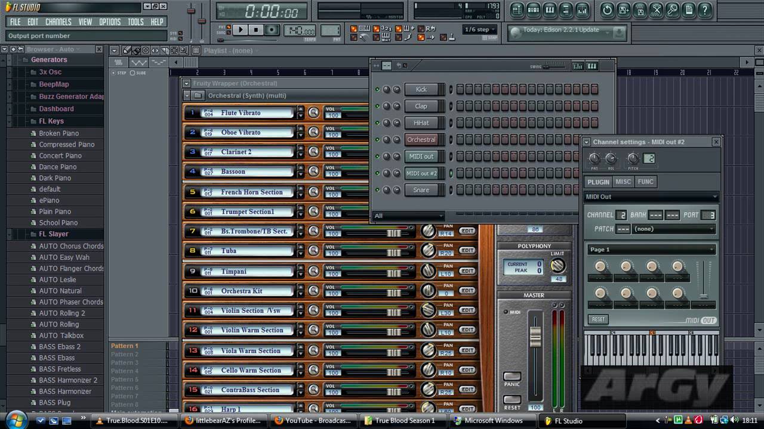Viewport: 764px width, 429px height.
Task: Open the Patch (none) dropdown
Action: pyautogui.click(x=674, y=229)
